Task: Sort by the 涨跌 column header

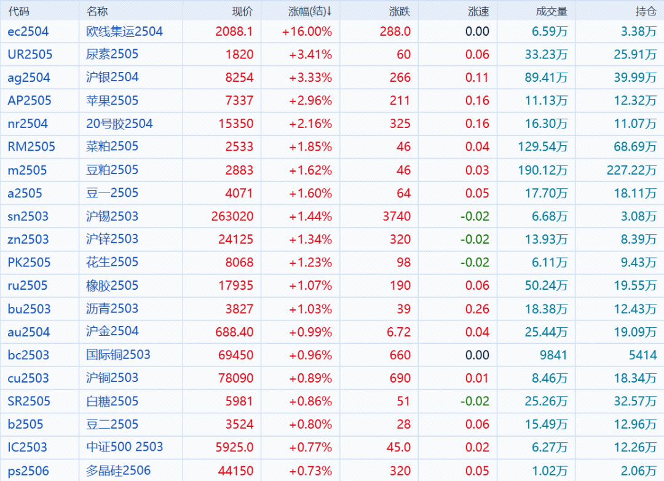Action: pyautogui.click(x=400, y=12)
